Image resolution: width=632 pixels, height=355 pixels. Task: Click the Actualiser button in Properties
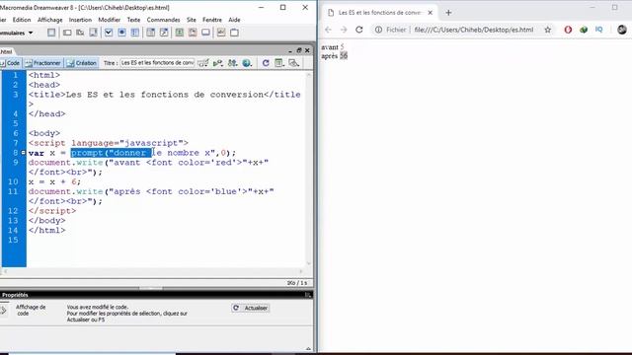click(250, 308)
